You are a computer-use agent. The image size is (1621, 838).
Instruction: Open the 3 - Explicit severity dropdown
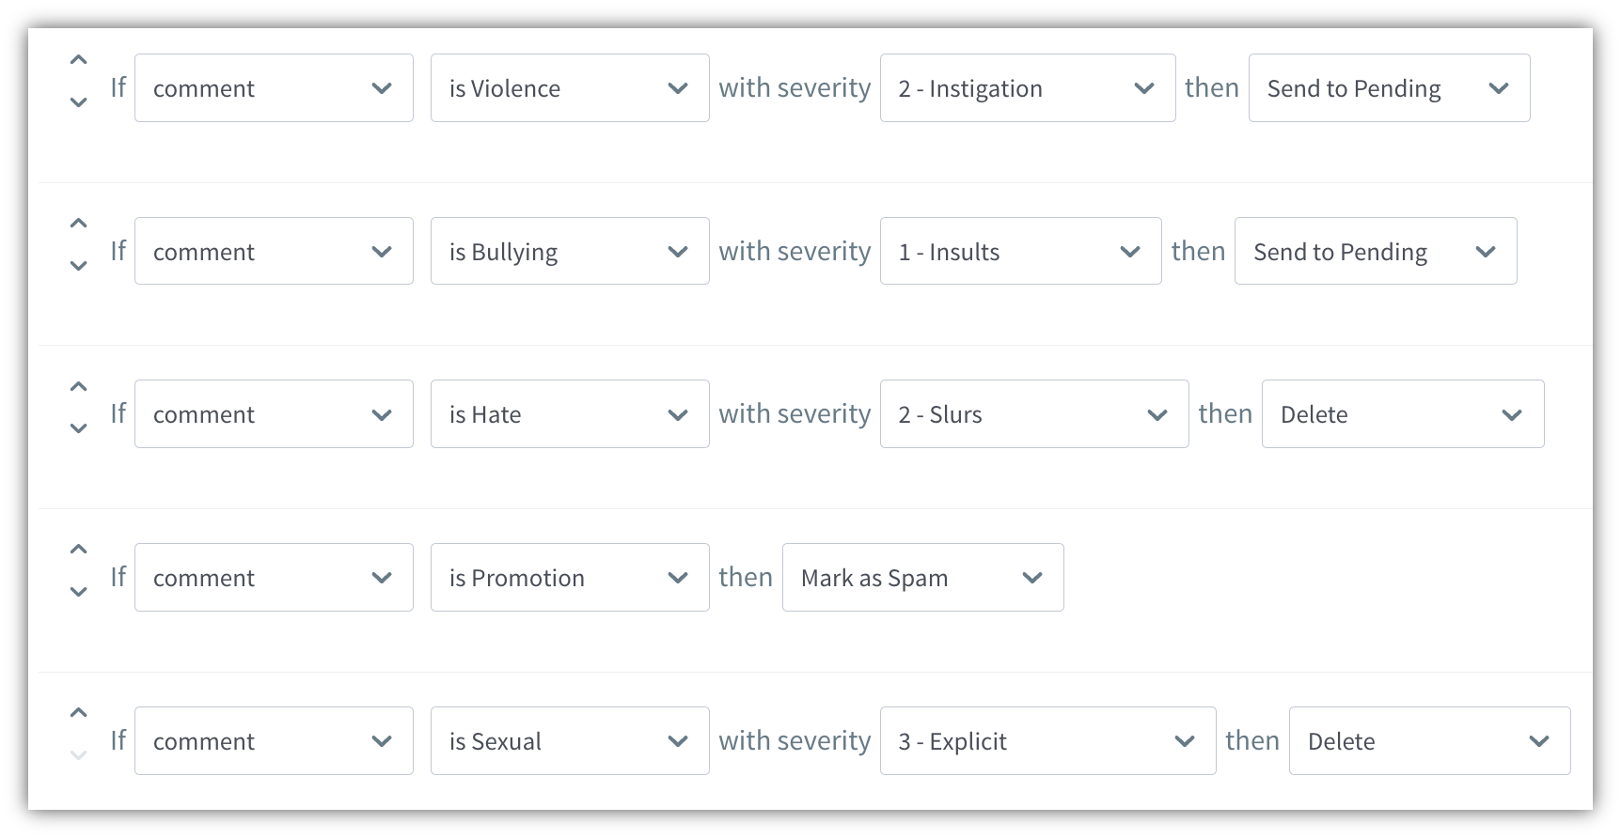(1047, 740)
